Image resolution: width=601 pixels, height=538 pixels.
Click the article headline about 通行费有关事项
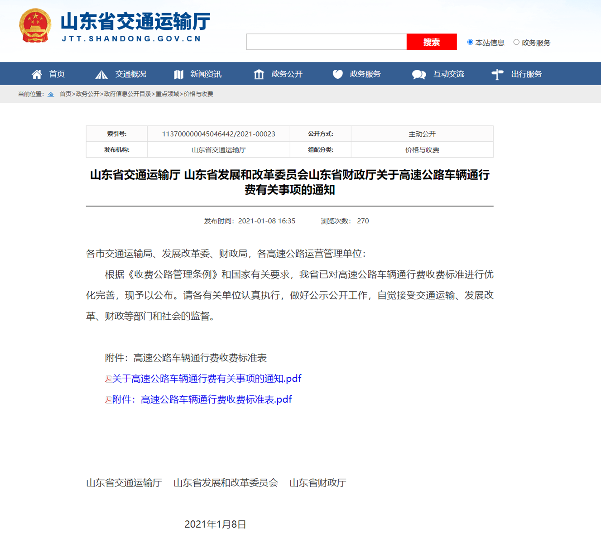click(290, 182)
